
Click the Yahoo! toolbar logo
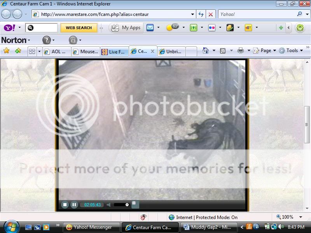[9, 28]
